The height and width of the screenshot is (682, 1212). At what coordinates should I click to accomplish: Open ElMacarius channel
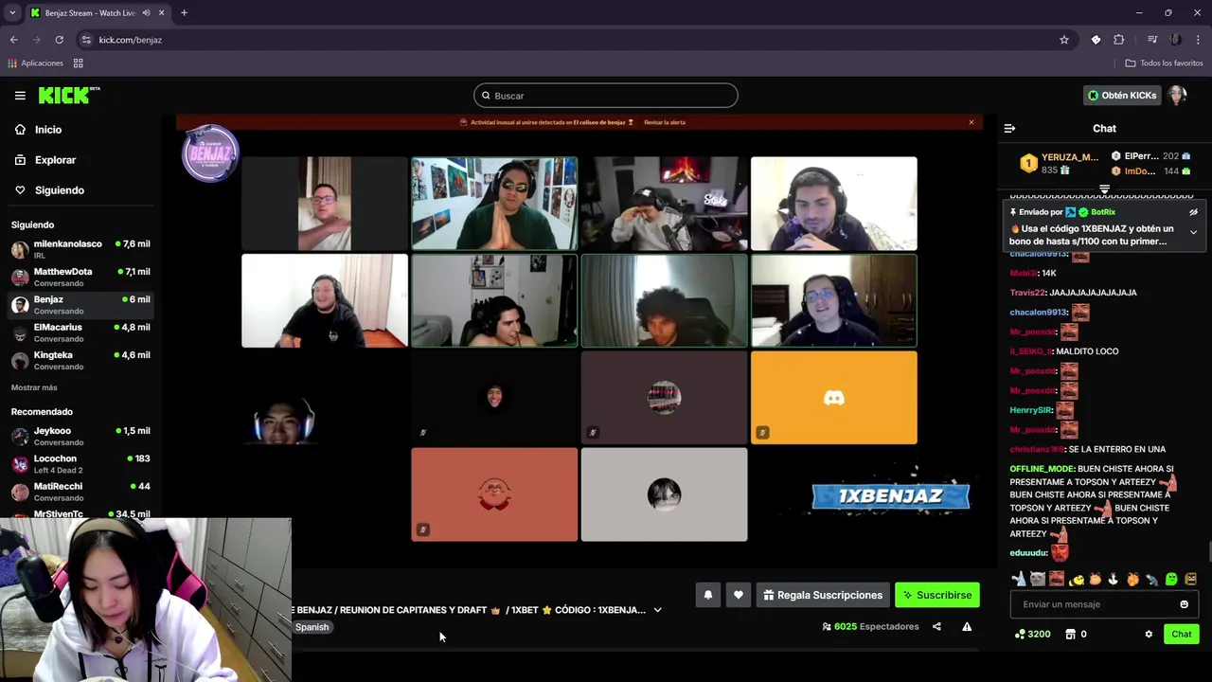(80, 332)
